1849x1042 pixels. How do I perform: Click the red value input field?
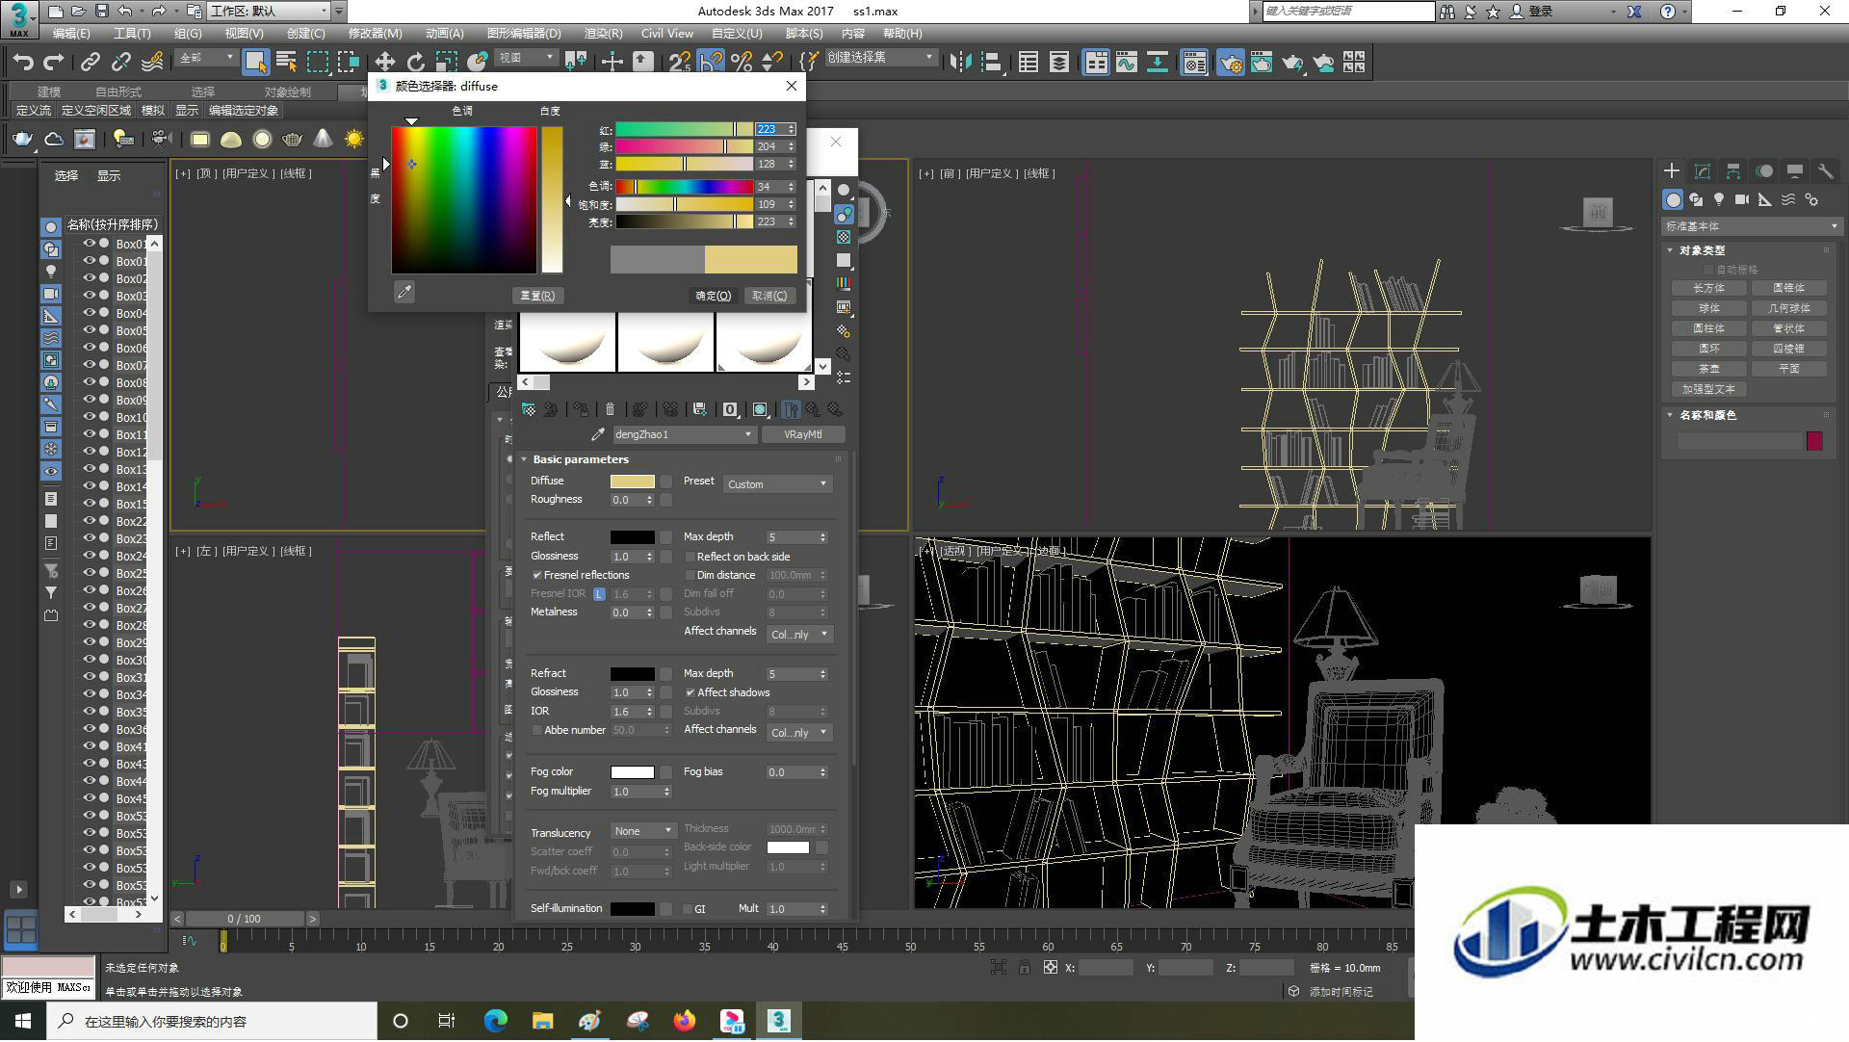point(769,129)
